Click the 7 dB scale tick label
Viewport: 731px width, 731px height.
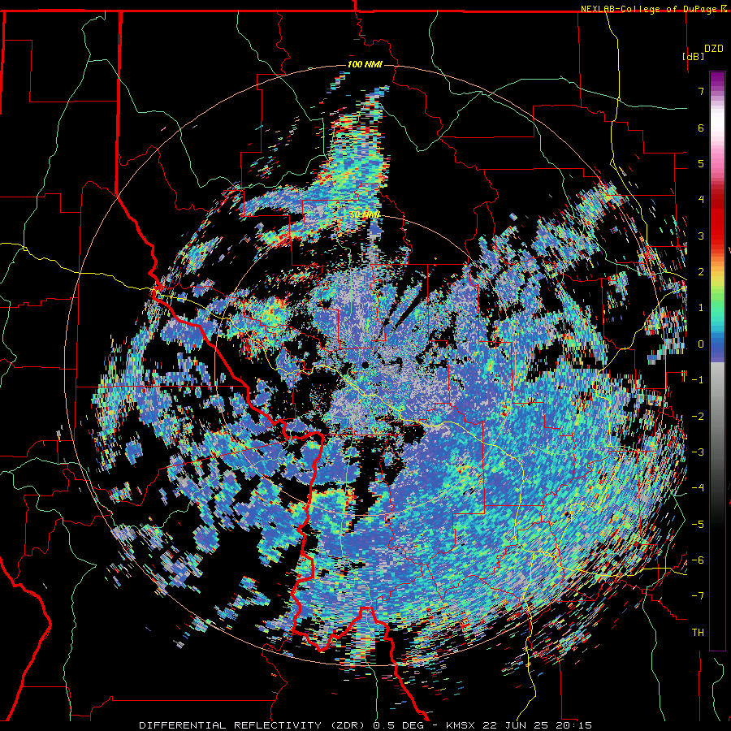click(701, 91)
